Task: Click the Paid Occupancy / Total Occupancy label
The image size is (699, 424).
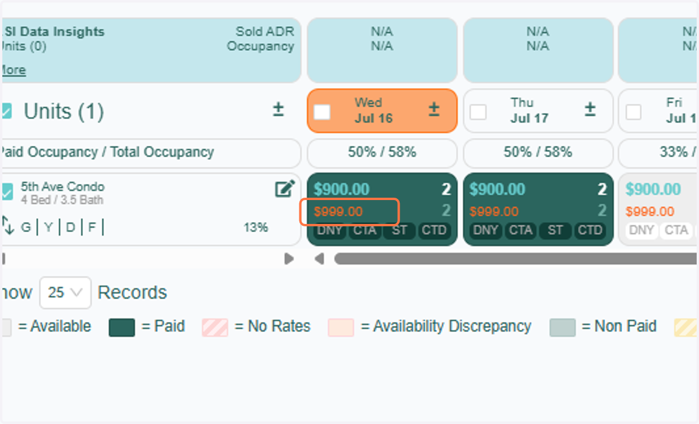Action: click(108, 152)
